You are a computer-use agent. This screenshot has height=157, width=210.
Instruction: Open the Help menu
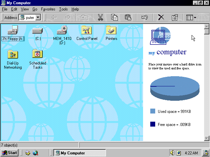[75, 9]
